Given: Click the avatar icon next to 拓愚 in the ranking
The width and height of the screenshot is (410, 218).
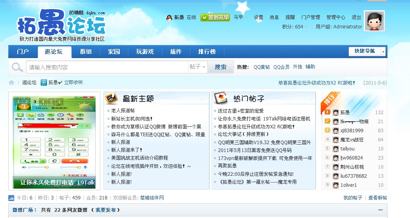Looking at the screenshot, I should [336, 113].
